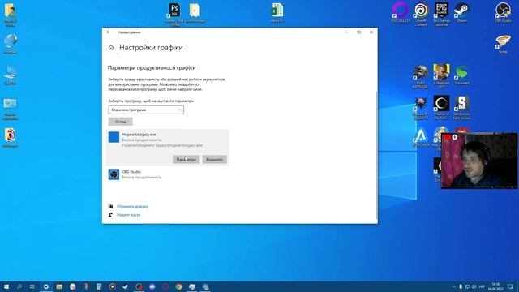The image size is (519, 292).
Task: Open Steam from the taskbar
Action: click(x=126, y=286)
